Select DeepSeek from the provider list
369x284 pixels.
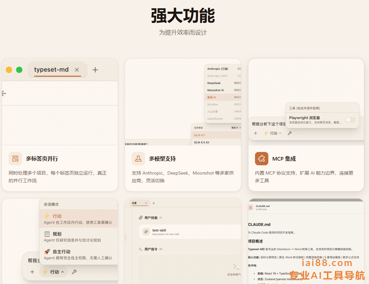[214, 83]
